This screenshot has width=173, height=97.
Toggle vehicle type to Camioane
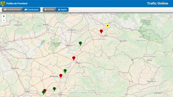[31, 10]
